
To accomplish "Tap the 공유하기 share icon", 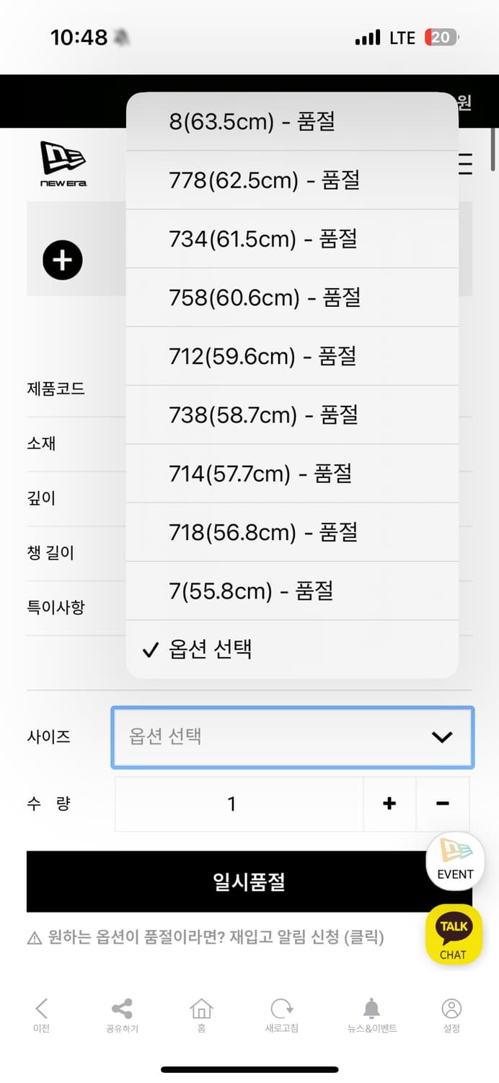I will [x=122, y=1014].
